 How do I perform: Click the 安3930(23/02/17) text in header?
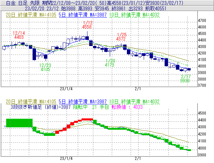165,3
